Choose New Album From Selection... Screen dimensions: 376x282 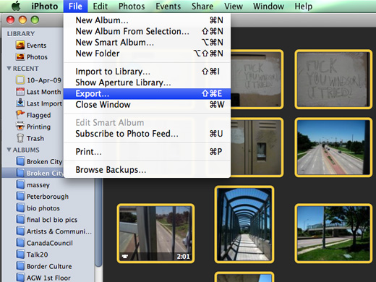(x=147, y=31)
